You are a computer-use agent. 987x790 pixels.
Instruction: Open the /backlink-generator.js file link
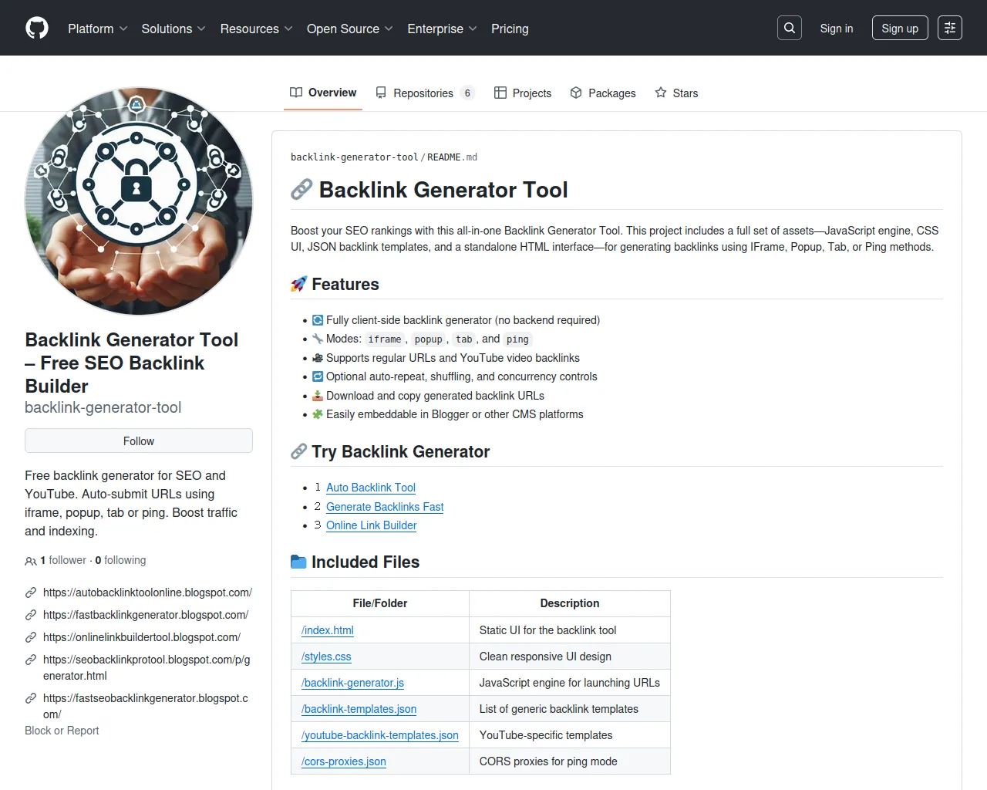352,683
